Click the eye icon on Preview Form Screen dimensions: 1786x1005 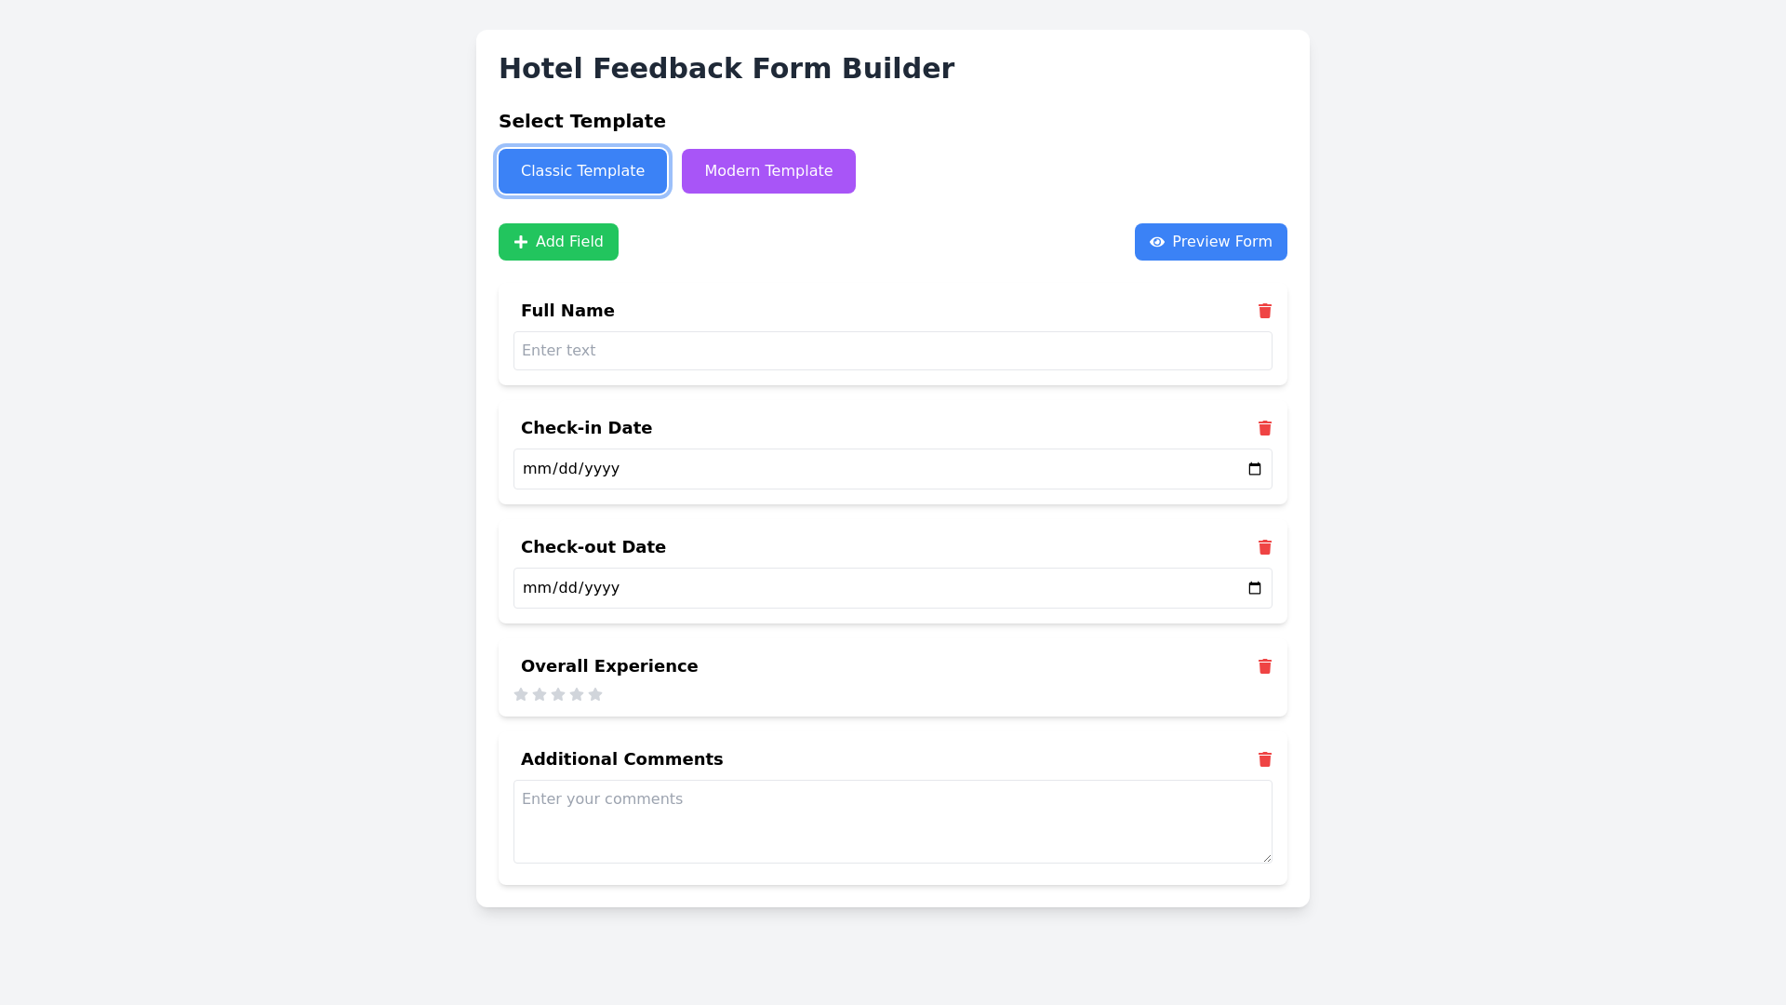tap(1156, 242)
